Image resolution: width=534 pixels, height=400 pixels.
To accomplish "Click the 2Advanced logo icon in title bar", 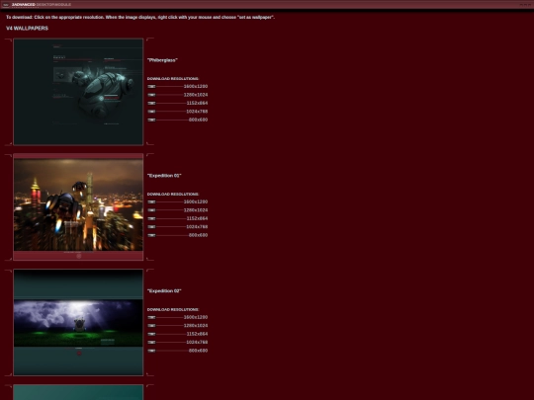I will [6, 5].
